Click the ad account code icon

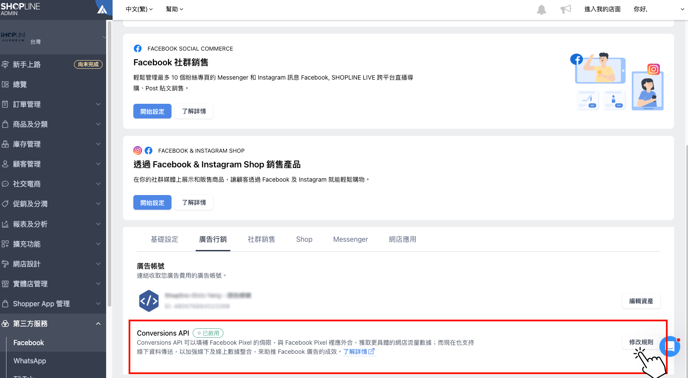click(x=149, y=301)
